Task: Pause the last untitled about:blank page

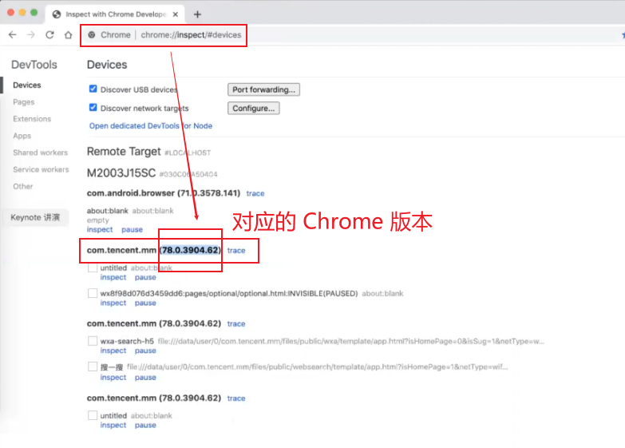Action: (x=145, y=426)
